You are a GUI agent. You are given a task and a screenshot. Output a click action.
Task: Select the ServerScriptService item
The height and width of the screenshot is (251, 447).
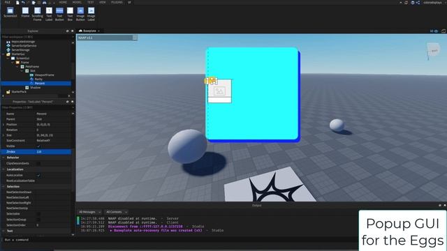pos(24,45)
